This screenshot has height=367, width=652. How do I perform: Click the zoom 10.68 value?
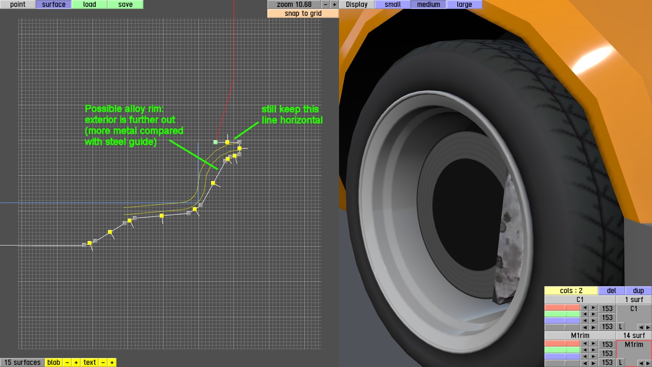294,4
